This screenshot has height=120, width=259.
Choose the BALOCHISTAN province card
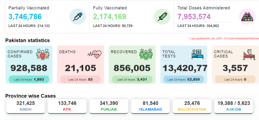(x=192, y=106)
